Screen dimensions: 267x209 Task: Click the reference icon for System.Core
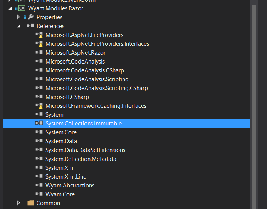tap(39, 132)
